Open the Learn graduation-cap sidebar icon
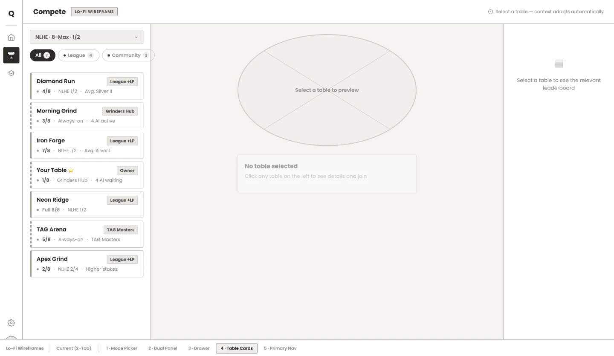This screenshot has height=356, width=614. click(x=11, y=73)
